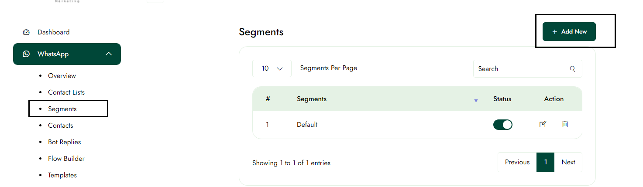Click the sort arrow in Segments column

pos(476,101)
